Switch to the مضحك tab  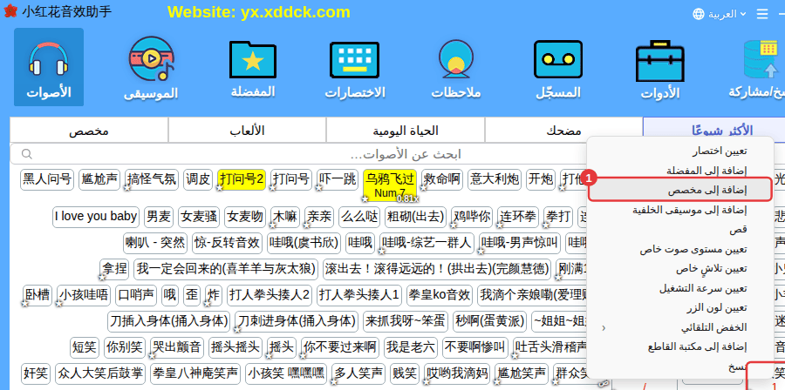[563, 131]
